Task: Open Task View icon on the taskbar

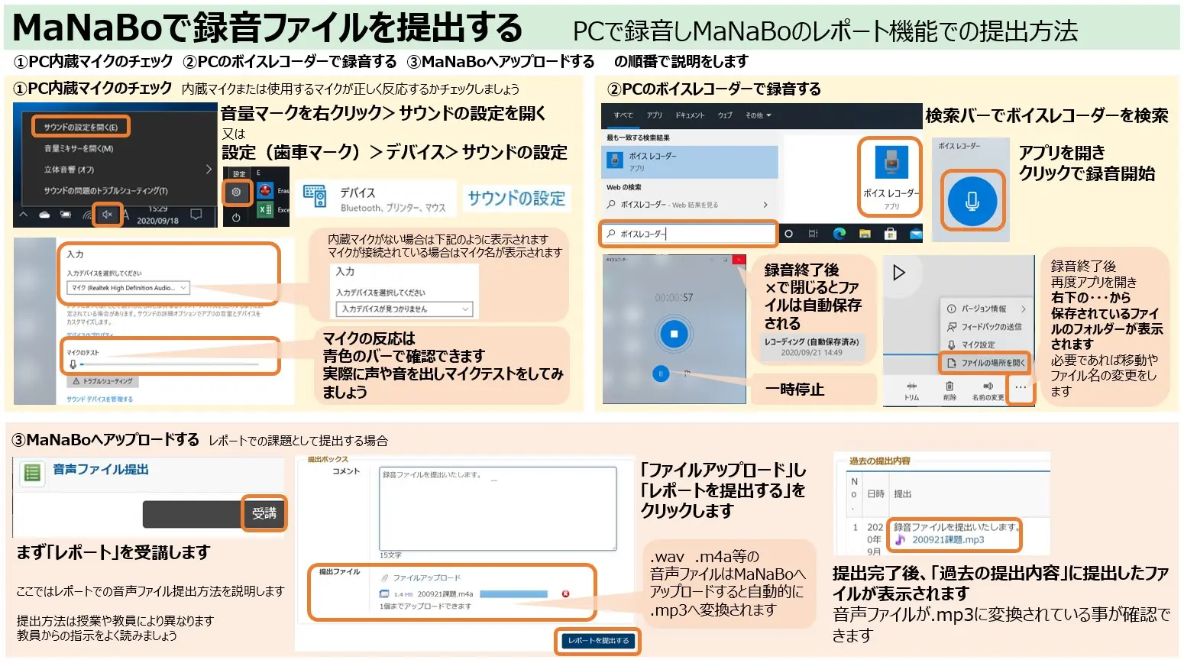Action: coord(813,234)
